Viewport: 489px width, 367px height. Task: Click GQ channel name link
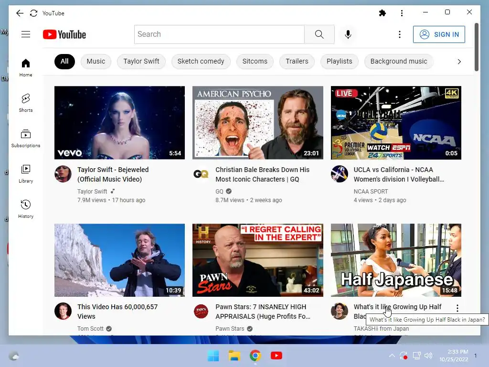click(x=219, y=191)
